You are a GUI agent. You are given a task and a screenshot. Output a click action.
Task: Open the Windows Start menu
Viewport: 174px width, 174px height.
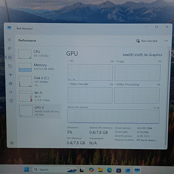click(27, 169)
